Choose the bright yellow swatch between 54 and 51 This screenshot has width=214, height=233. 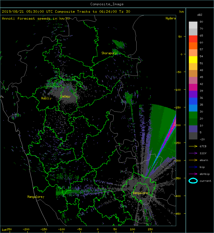tap(193, 59)
